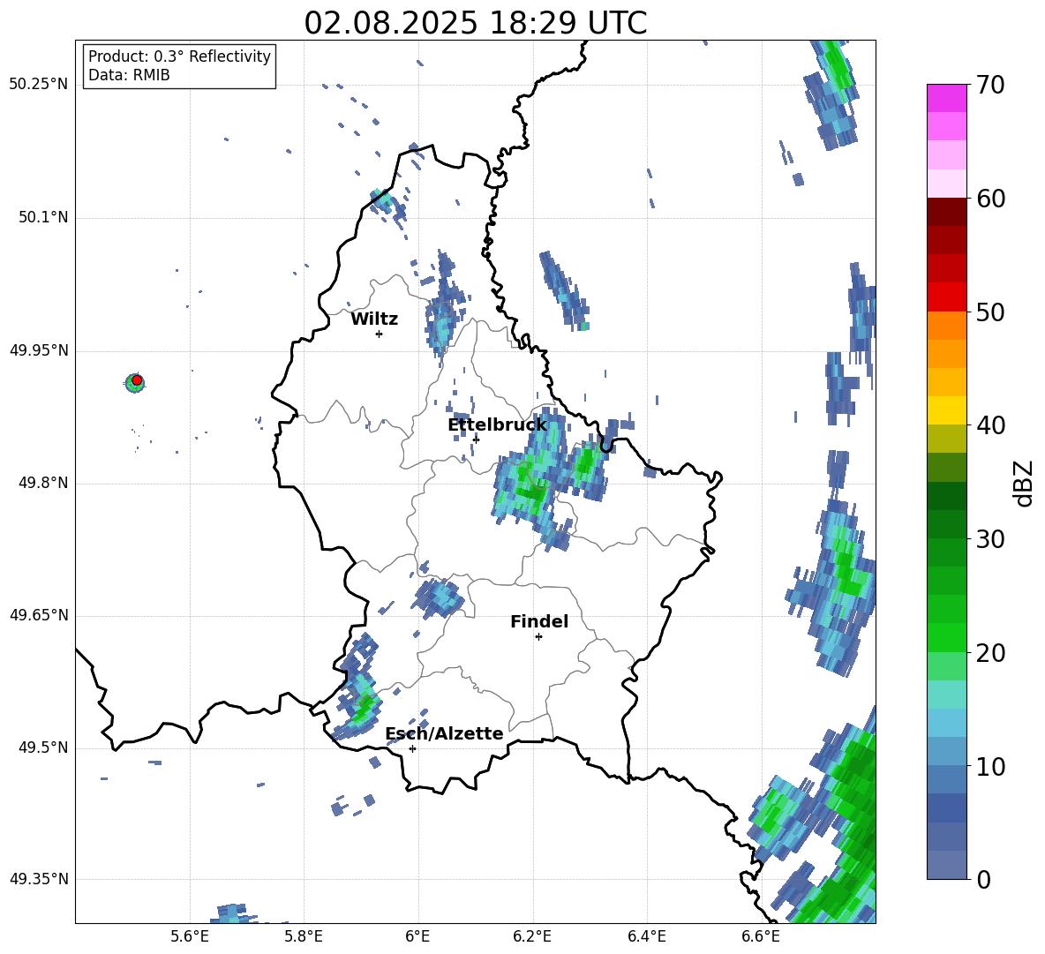The width and height of the screenshot is (1045, 954).
Task: Click the 49.5°N latitude label
Action: pos(43,748)
